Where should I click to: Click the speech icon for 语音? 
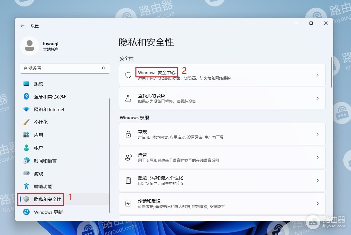point(128,157)
